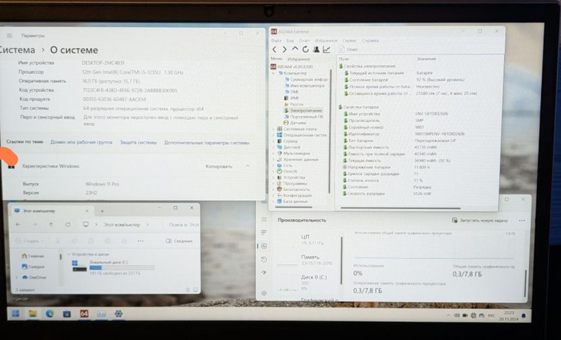
Task: Select the user info icon in AIDA64 toolbar
Action: click(316, 48)
